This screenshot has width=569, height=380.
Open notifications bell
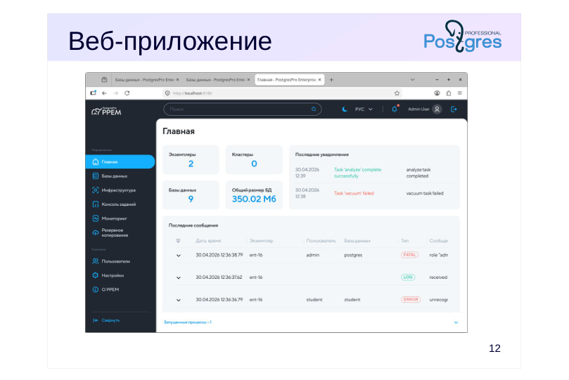click(x=395, y=109)
